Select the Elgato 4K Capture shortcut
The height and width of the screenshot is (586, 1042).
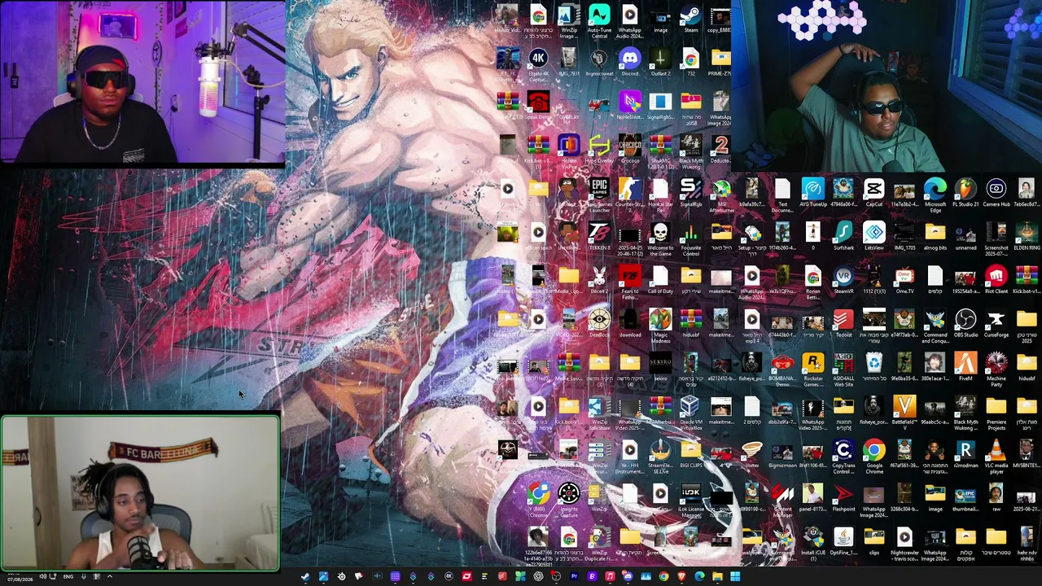click(538, 65)
